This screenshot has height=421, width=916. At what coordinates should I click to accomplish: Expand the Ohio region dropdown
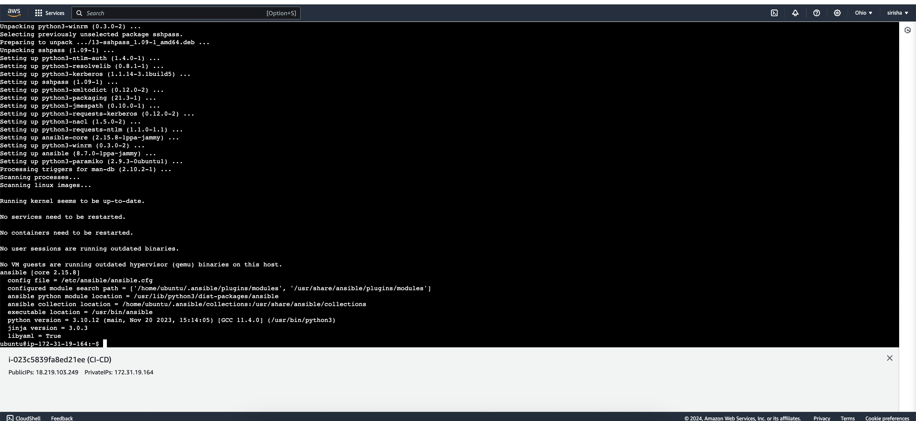coord(864,13)
